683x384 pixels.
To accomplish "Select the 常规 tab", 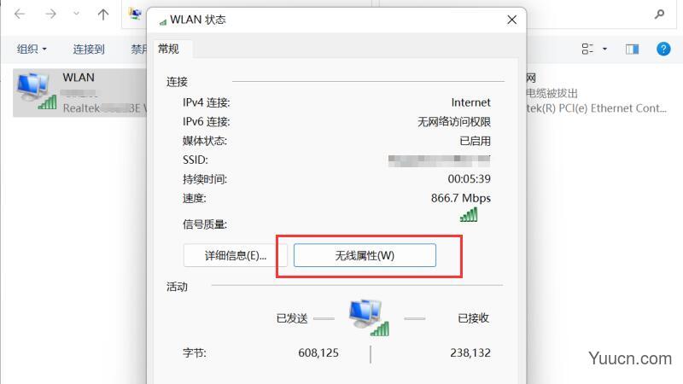I will [x=168, y=49].
